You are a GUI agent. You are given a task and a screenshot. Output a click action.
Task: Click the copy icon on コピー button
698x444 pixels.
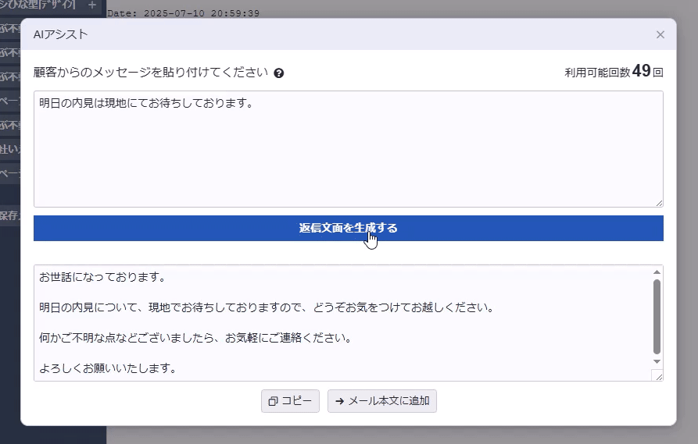pyautogui.click(x=273, y=401)
